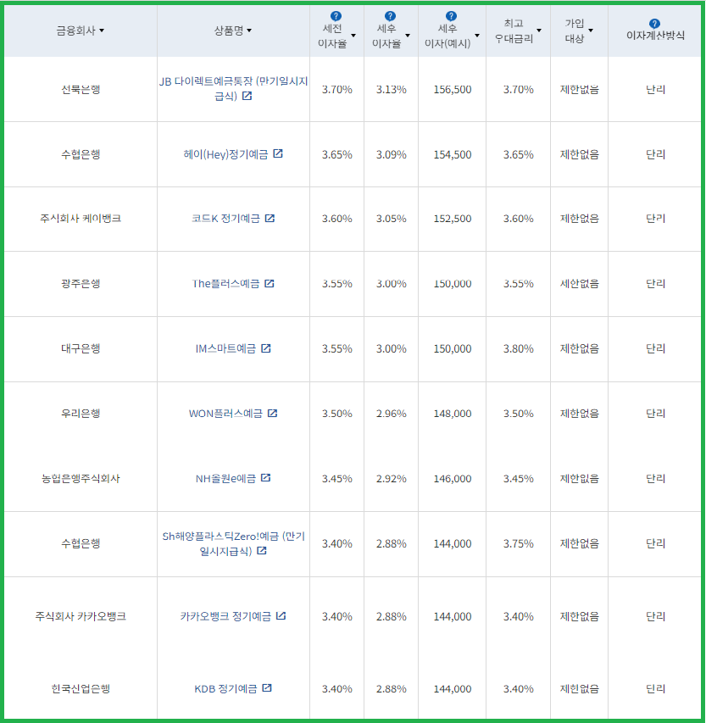Open IM스마트예금 product link

(x=225, y=348)
